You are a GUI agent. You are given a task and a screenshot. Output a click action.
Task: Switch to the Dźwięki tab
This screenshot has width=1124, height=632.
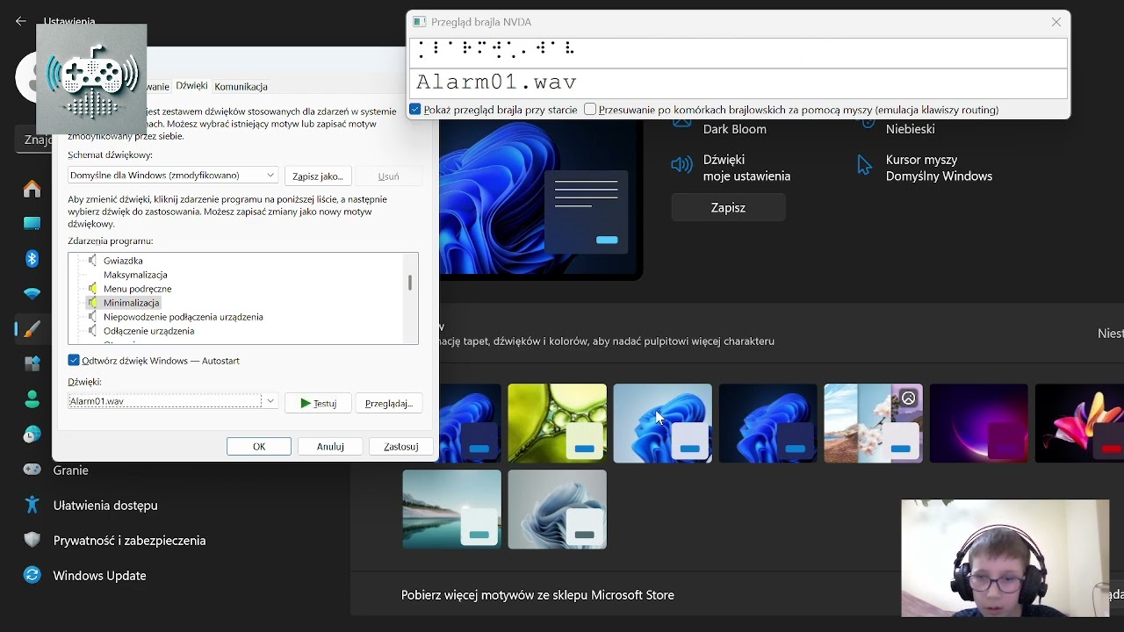point(191,86)
